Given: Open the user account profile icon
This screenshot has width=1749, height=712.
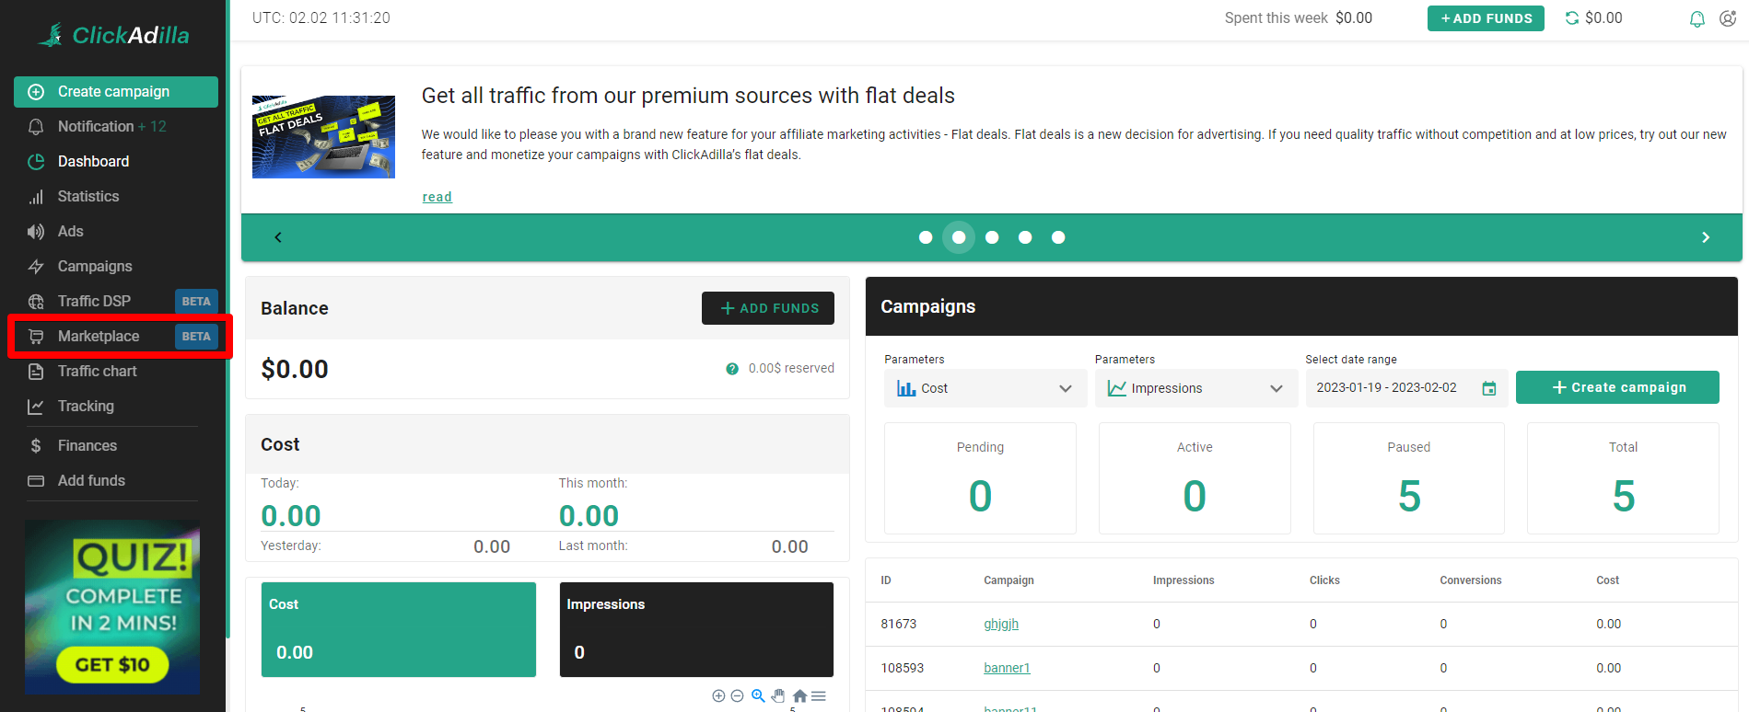Looking at the screenshot, I should pyautogui.click(x=1728, y=18).
